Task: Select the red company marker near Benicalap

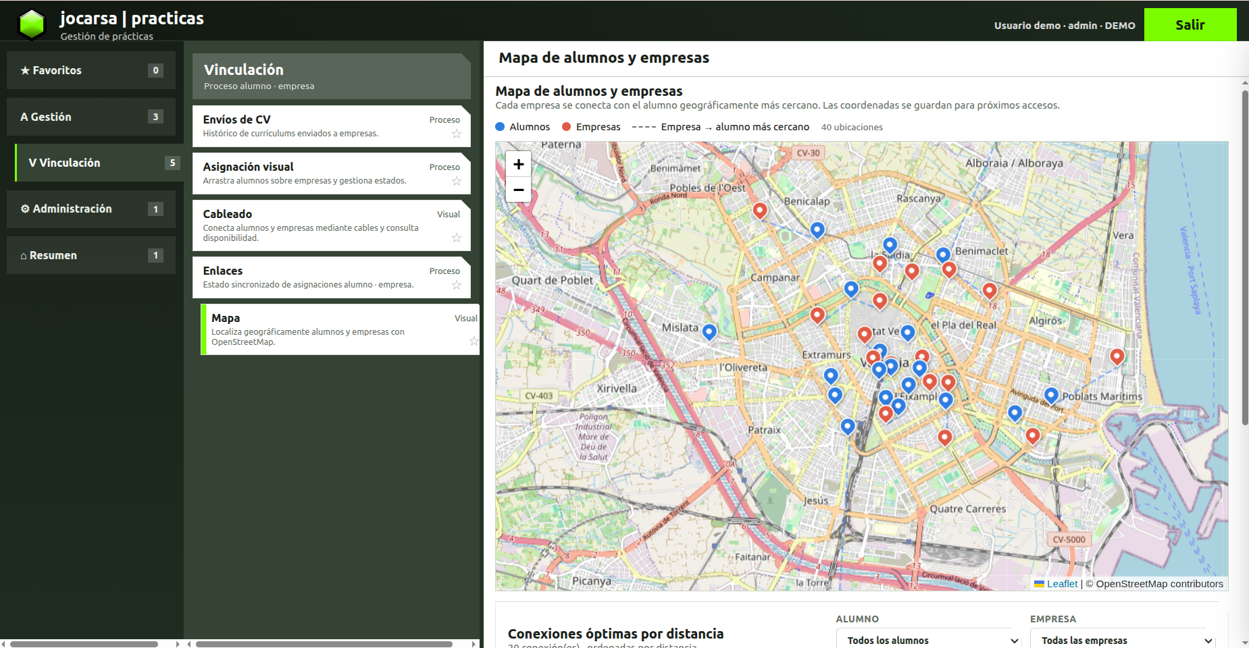Action: [x=760, y=211]
